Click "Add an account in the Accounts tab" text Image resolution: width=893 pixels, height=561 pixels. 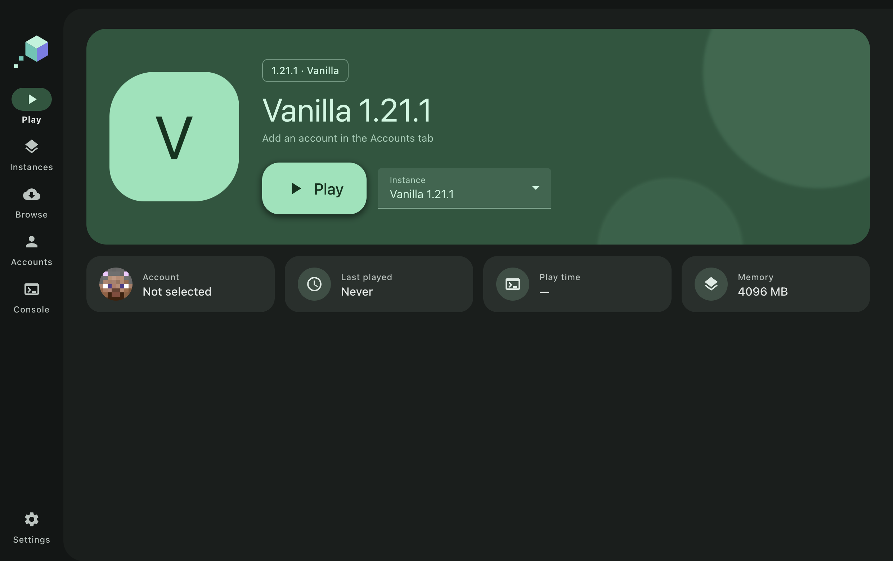(347, 138)
